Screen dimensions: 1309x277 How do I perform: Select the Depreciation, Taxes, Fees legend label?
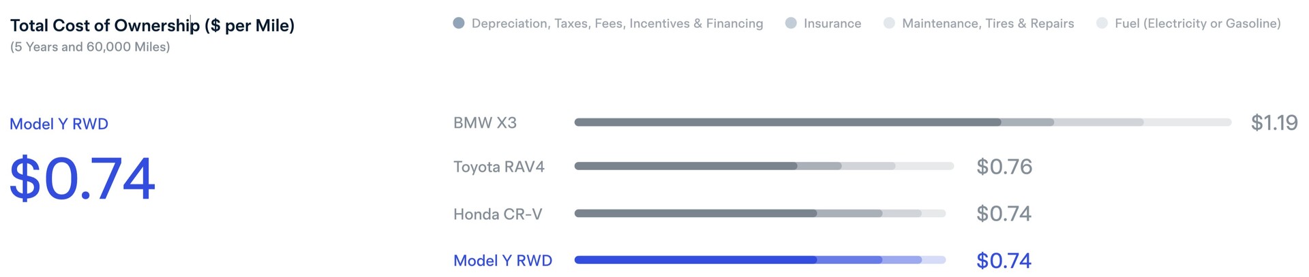pos(617,24)
